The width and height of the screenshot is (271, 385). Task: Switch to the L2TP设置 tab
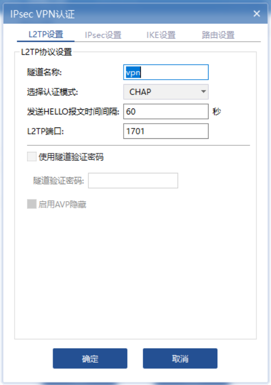click(x=46, y=35)
